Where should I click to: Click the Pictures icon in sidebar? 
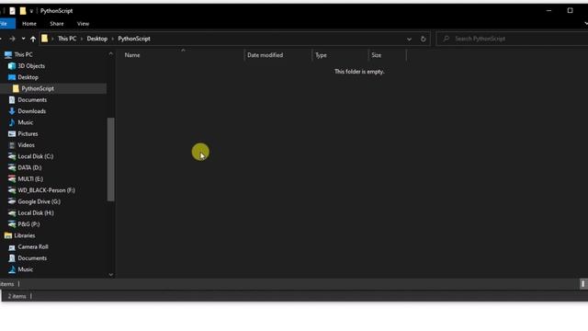[12, 133]
